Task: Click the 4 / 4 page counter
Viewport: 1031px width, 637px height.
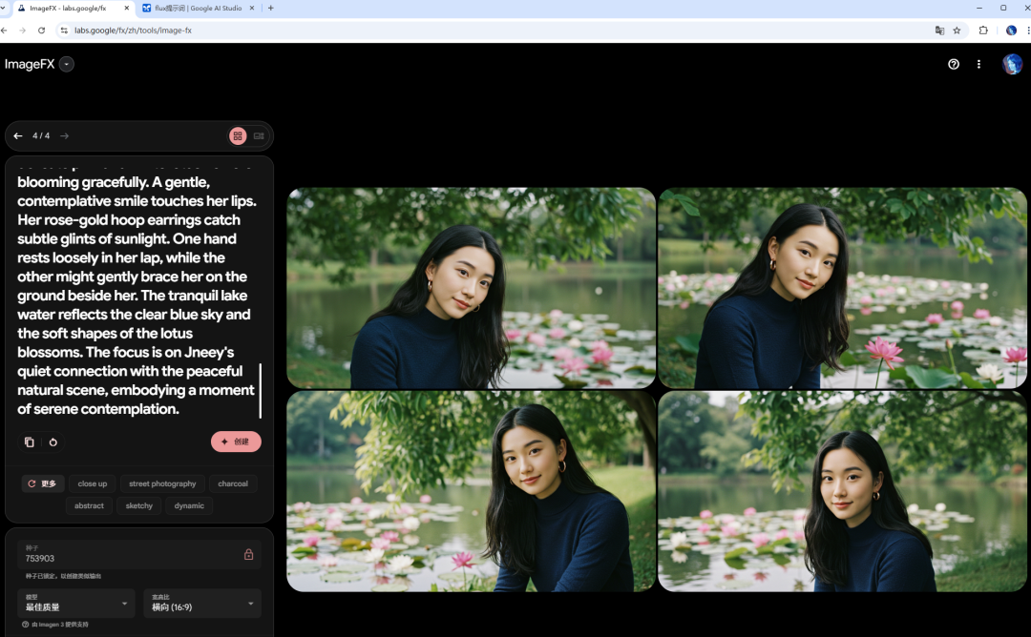Action: click(41, 136)
